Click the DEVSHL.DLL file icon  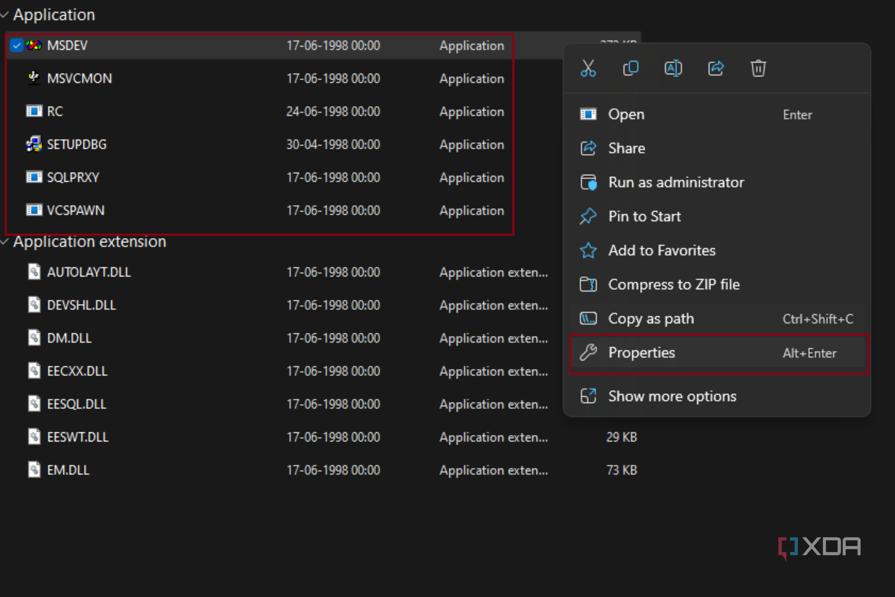click(34, 304)
